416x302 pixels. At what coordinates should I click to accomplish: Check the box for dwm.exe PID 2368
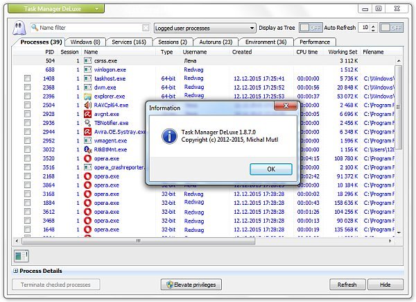(x=27, y=87)
